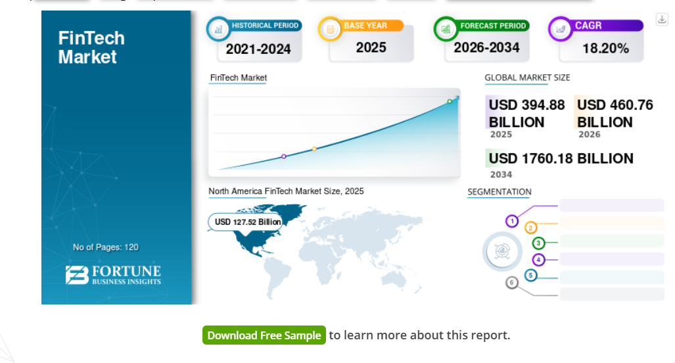Click the Fortune Business Insights logo
The height and width of the screenshot is (363, 675).
(113, 275)
